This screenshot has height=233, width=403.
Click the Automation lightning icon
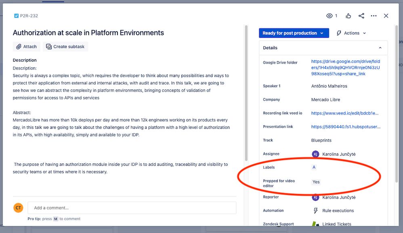click(x=316, y=211)
